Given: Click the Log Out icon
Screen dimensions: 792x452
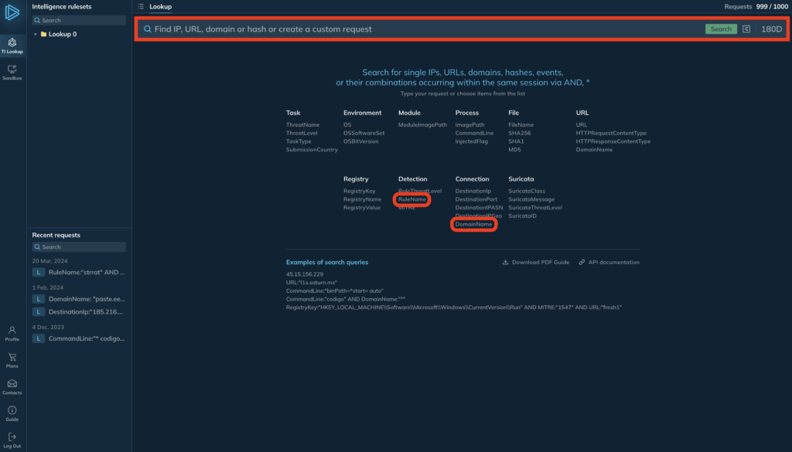Looking at the screenshot, I should pos(12,440).
